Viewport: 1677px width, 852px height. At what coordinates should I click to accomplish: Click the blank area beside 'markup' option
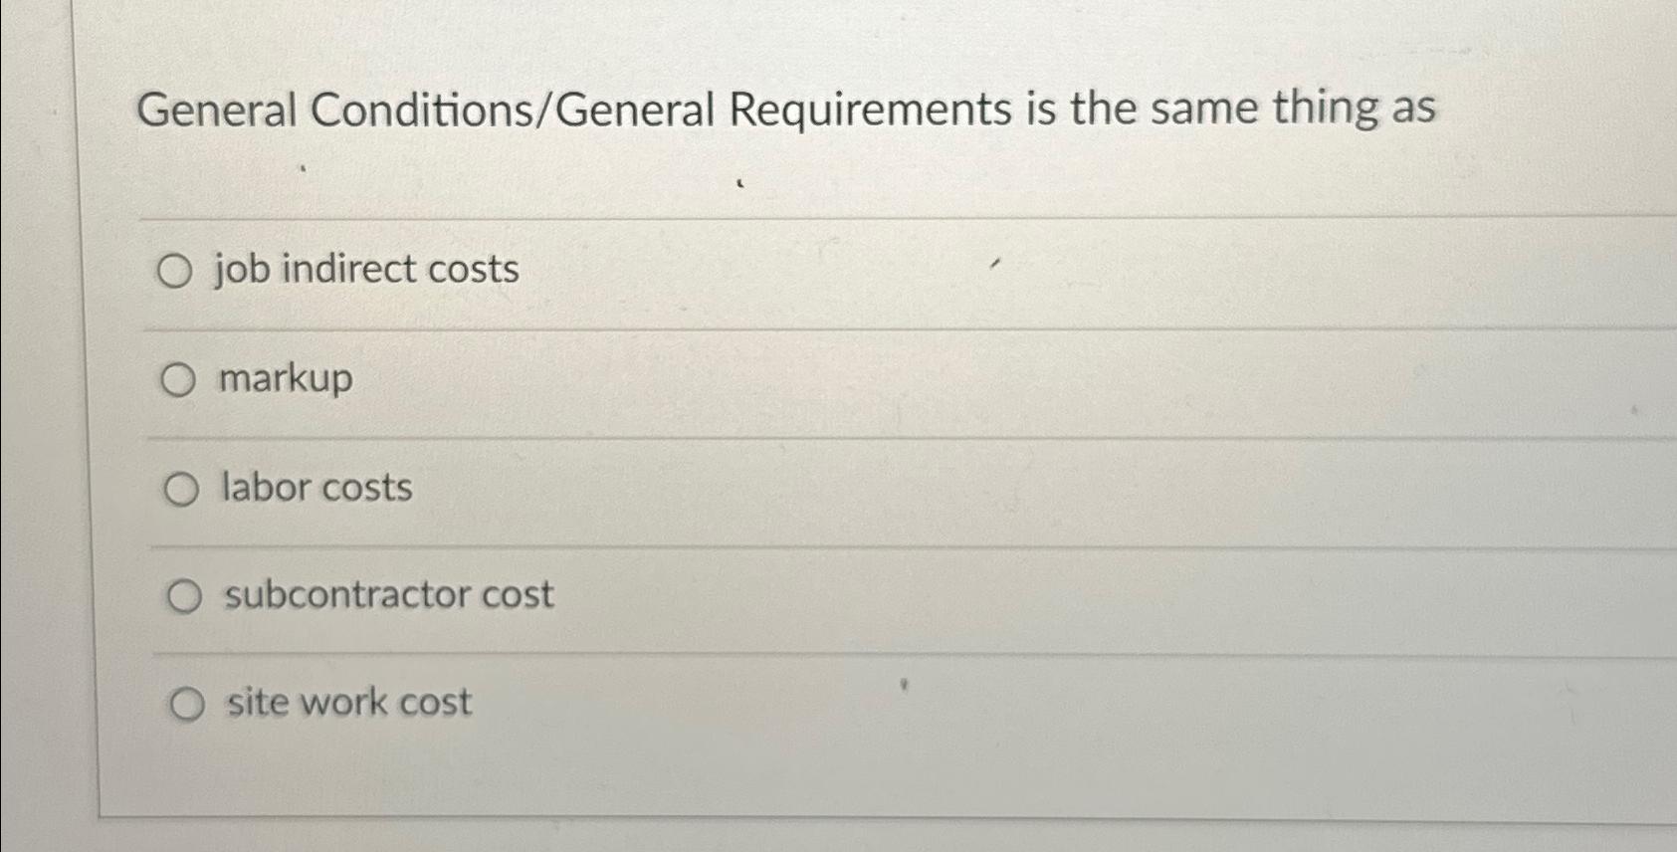coord(896,379)
